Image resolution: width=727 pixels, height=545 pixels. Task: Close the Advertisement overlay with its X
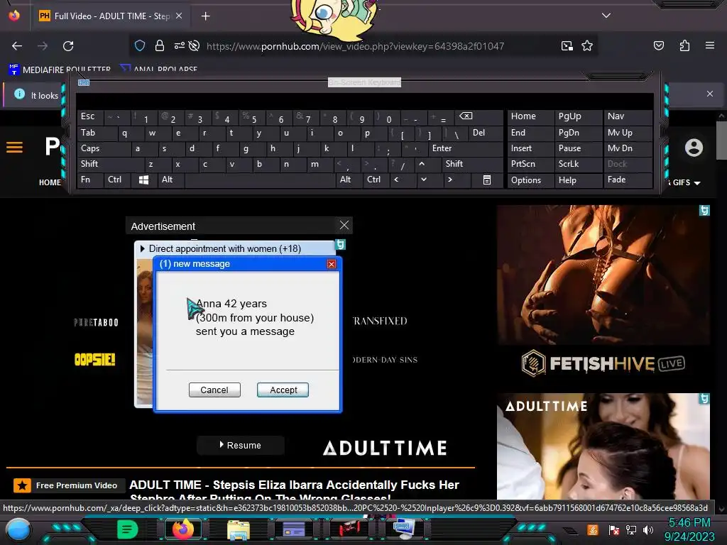pyautogui.click(x=344, y=225)
